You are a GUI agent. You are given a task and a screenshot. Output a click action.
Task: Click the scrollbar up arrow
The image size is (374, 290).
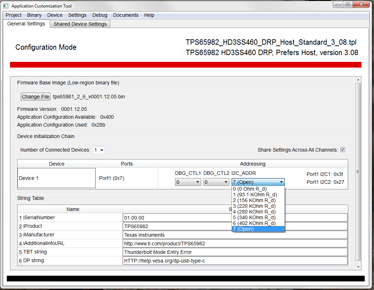click(x=358, y=80)
